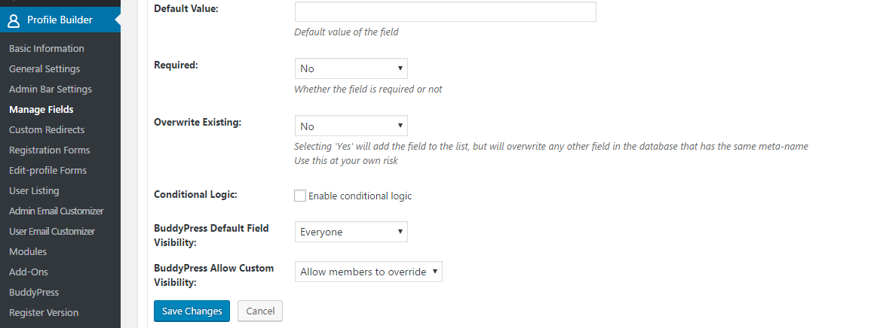Open Admin Bar Settings page
Screen dimensions: 877x328
pyautogui.click(x=51, y=90)
